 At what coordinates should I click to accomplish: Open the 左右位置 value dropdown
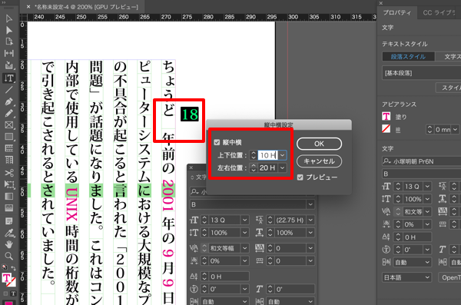[x=282, y=167]
